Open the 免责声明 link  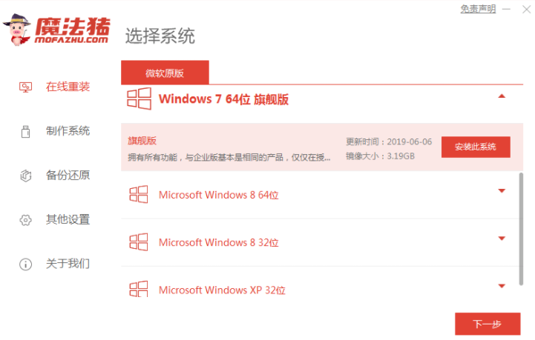478,9
